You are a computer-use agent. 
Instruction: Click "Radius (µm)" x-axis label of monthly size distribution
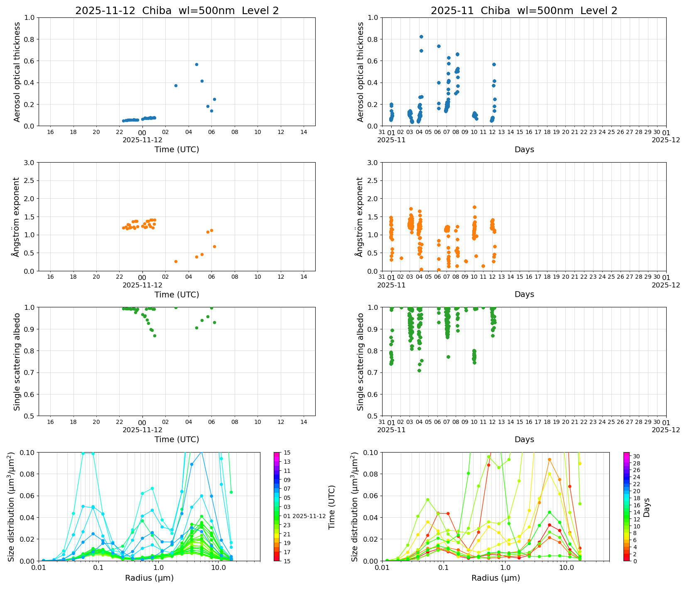tap(496, 578)
